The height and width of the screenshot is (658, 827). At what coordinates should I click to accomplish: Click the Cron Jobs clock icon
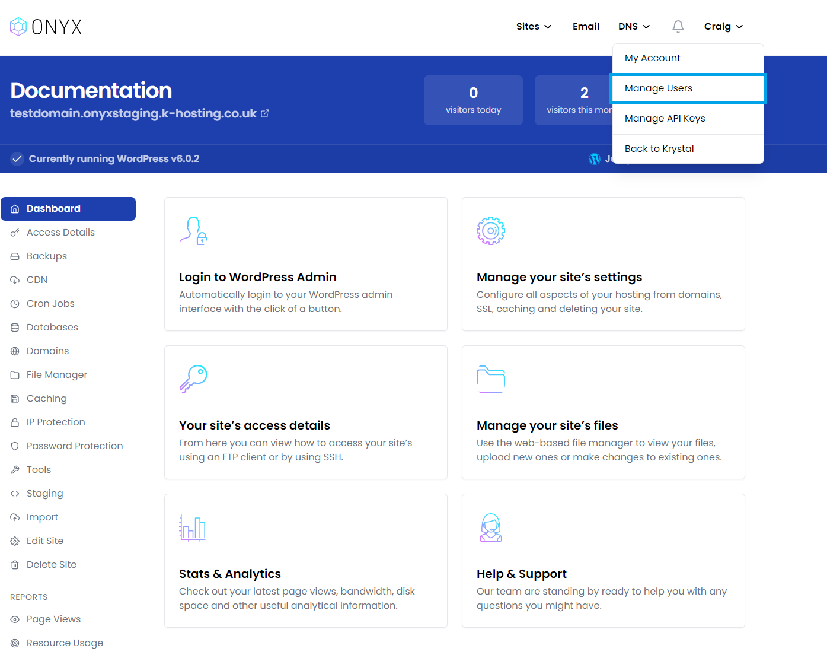[x=15, y=304]
